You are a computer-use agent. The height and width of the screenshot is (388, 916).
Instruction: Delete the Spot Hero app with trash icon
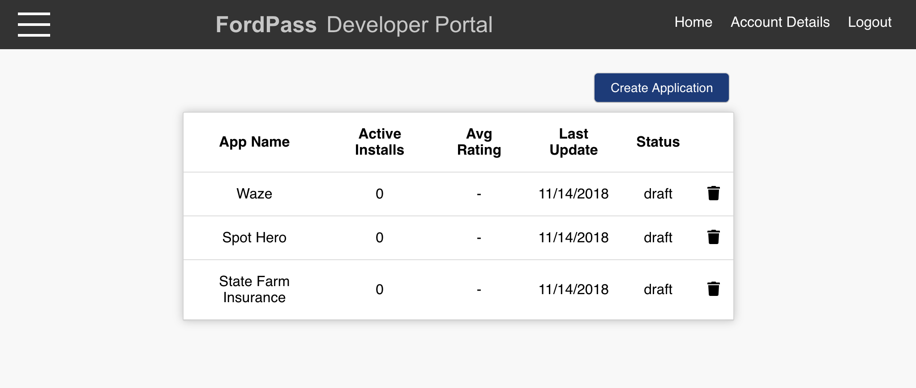713,237
